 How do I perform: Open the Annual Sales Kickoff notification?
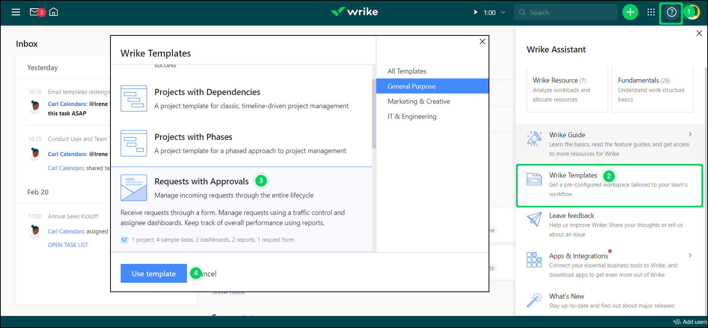[x=73, y=216]
